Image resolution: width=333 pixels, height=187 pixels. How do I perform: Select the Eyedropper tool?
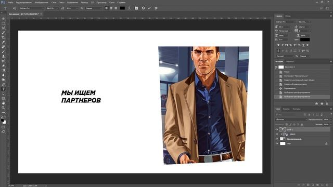[x=3, y=42]
